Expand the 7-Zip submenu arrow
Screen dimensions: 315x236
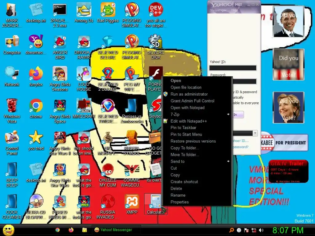[x=228, y=114]
